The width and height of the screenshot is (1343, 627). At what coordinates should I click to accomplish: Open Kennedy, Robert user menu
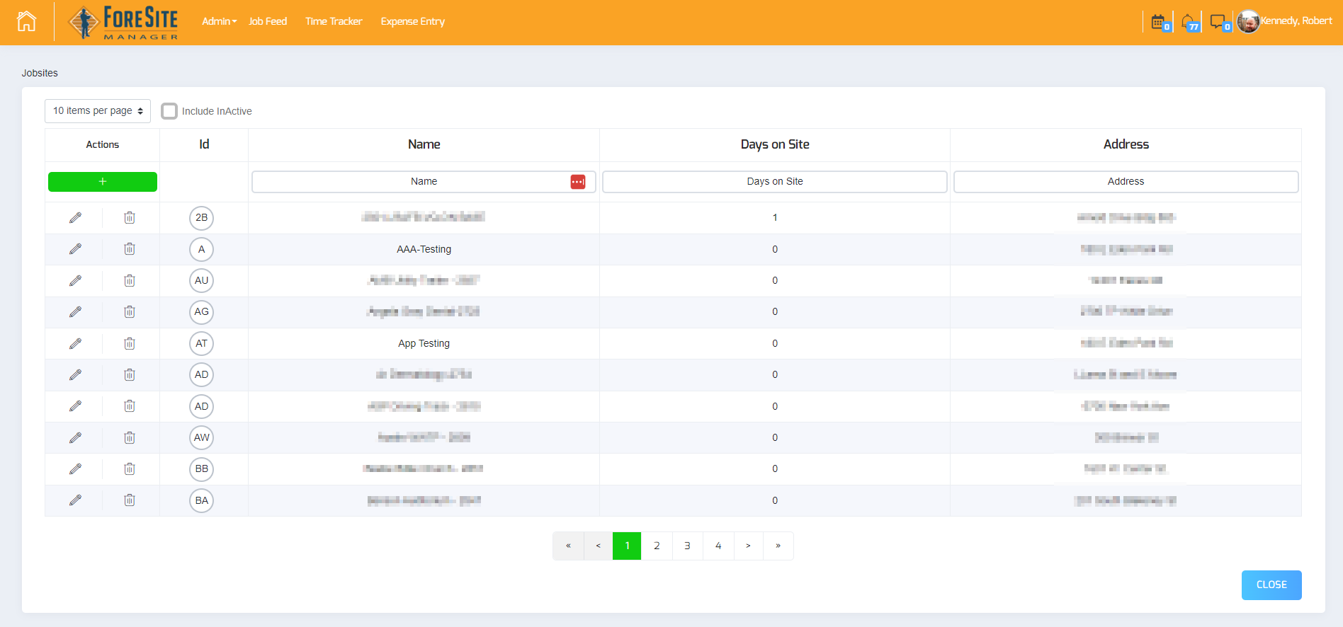[1296, 21]
